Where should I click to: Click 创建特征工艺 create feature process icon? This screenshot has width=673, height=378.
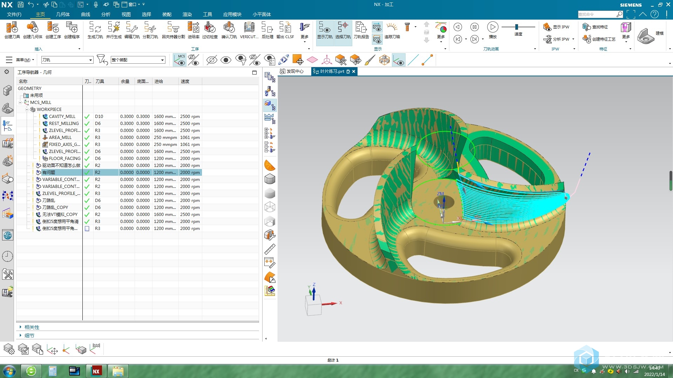click(x=599, y=39)
